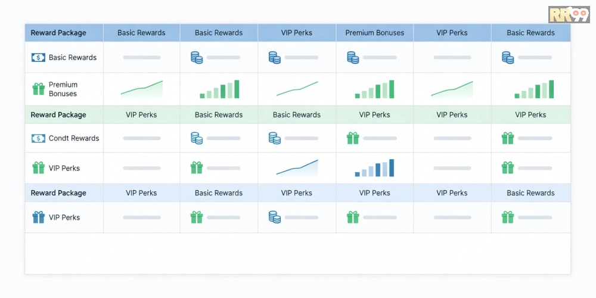The height and width of the screenshot is (298, 596).
Task: Click coin stack icon in Premium Bonuses column
Action: (x=352, y=58)
